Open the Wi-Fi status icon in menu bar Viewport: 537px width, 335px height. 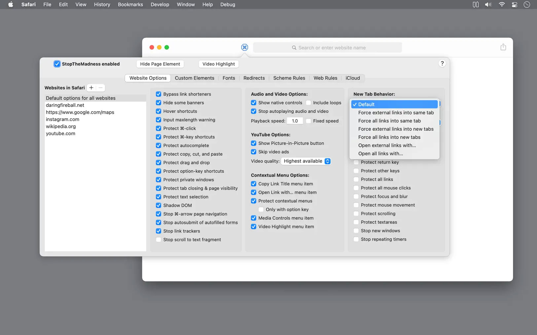click(x=502, y=4)
